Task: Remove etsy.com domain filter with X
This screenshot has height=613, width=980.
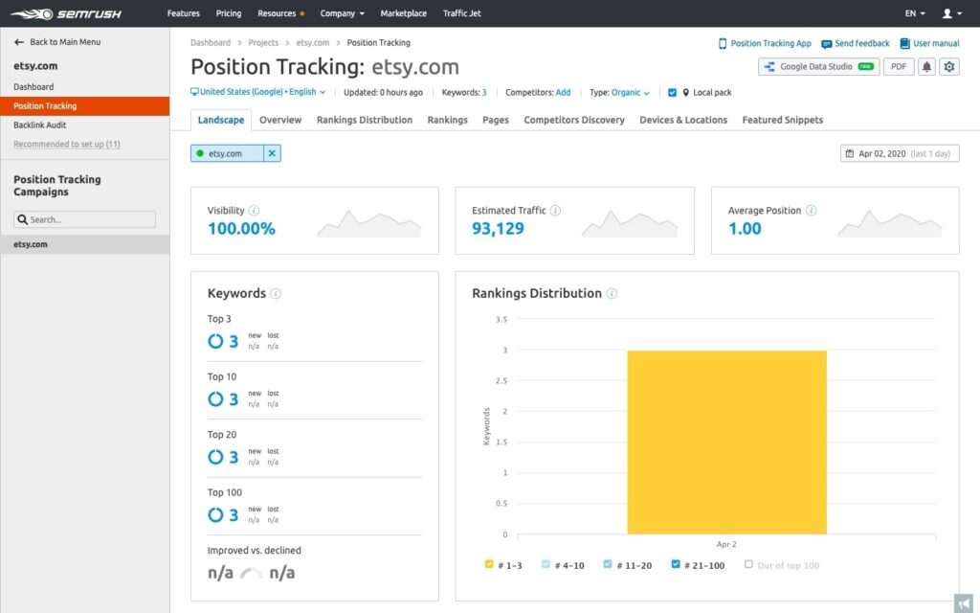Action: pyautogui.click(x=272, y=153)
